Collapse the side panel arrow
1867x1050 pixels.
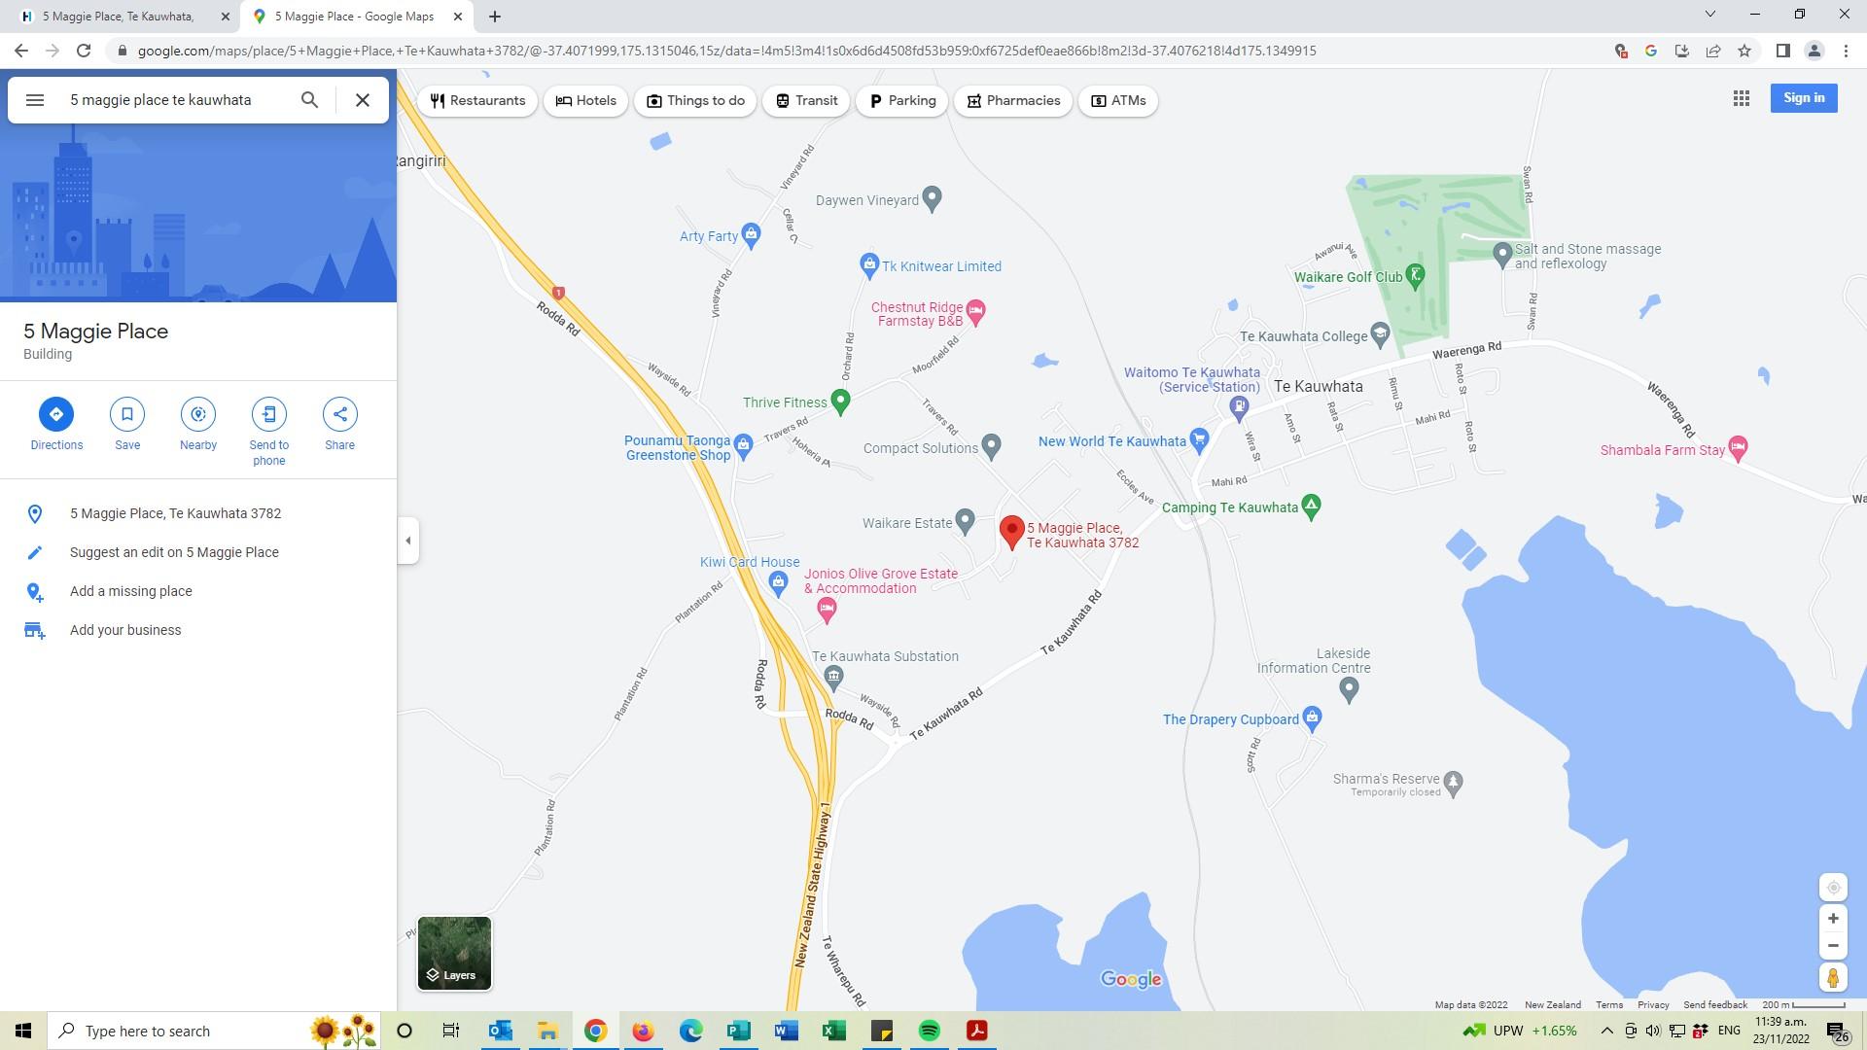pyautogui.click(x=408, y=541)
